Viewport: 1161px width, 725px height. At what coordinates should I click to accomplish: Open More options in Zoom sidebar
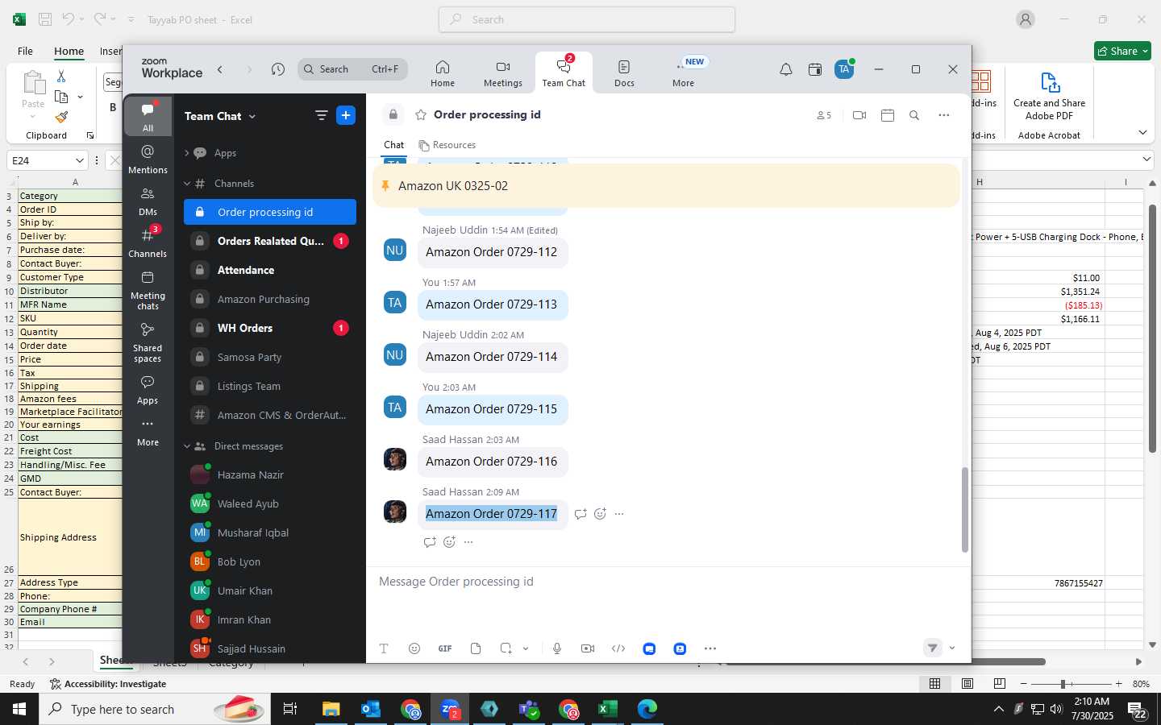[x=148, y=432]
